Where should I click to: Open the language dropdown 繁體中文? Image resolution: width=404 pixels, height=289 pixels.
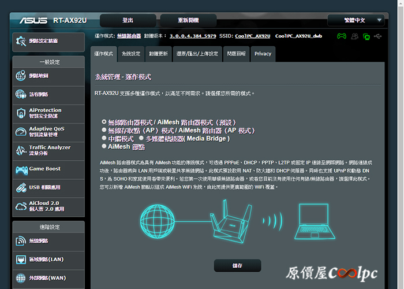pyautogui.click(x=356, y=20)
